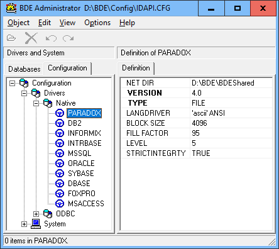Screen dimensions: 279x249
Task: Switch to the Databases tab
Action: [x=25, y=69]
